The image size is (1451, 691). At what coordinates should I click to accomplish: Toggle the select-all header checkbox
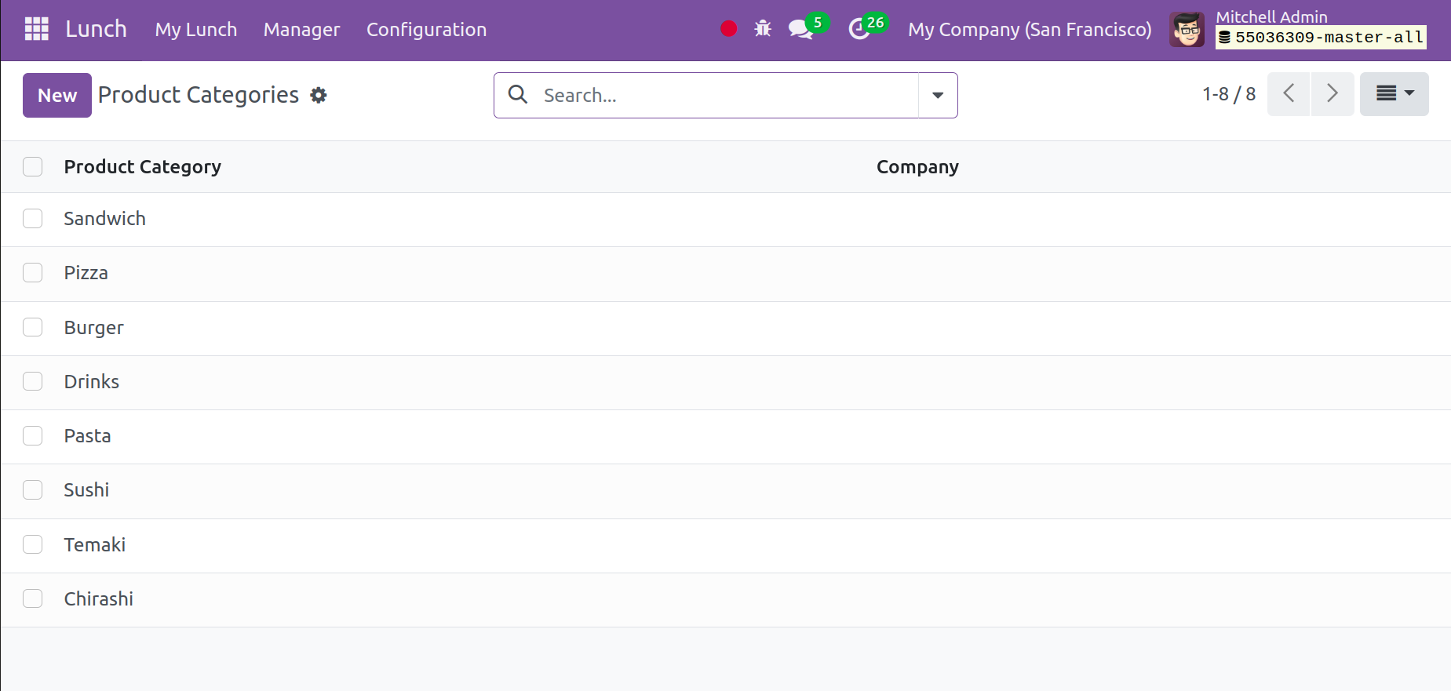pos(33,167)
